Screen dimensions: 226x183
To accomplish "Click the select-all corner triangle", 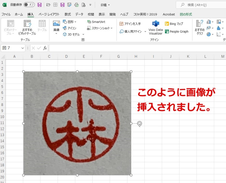I will point(3,57).
